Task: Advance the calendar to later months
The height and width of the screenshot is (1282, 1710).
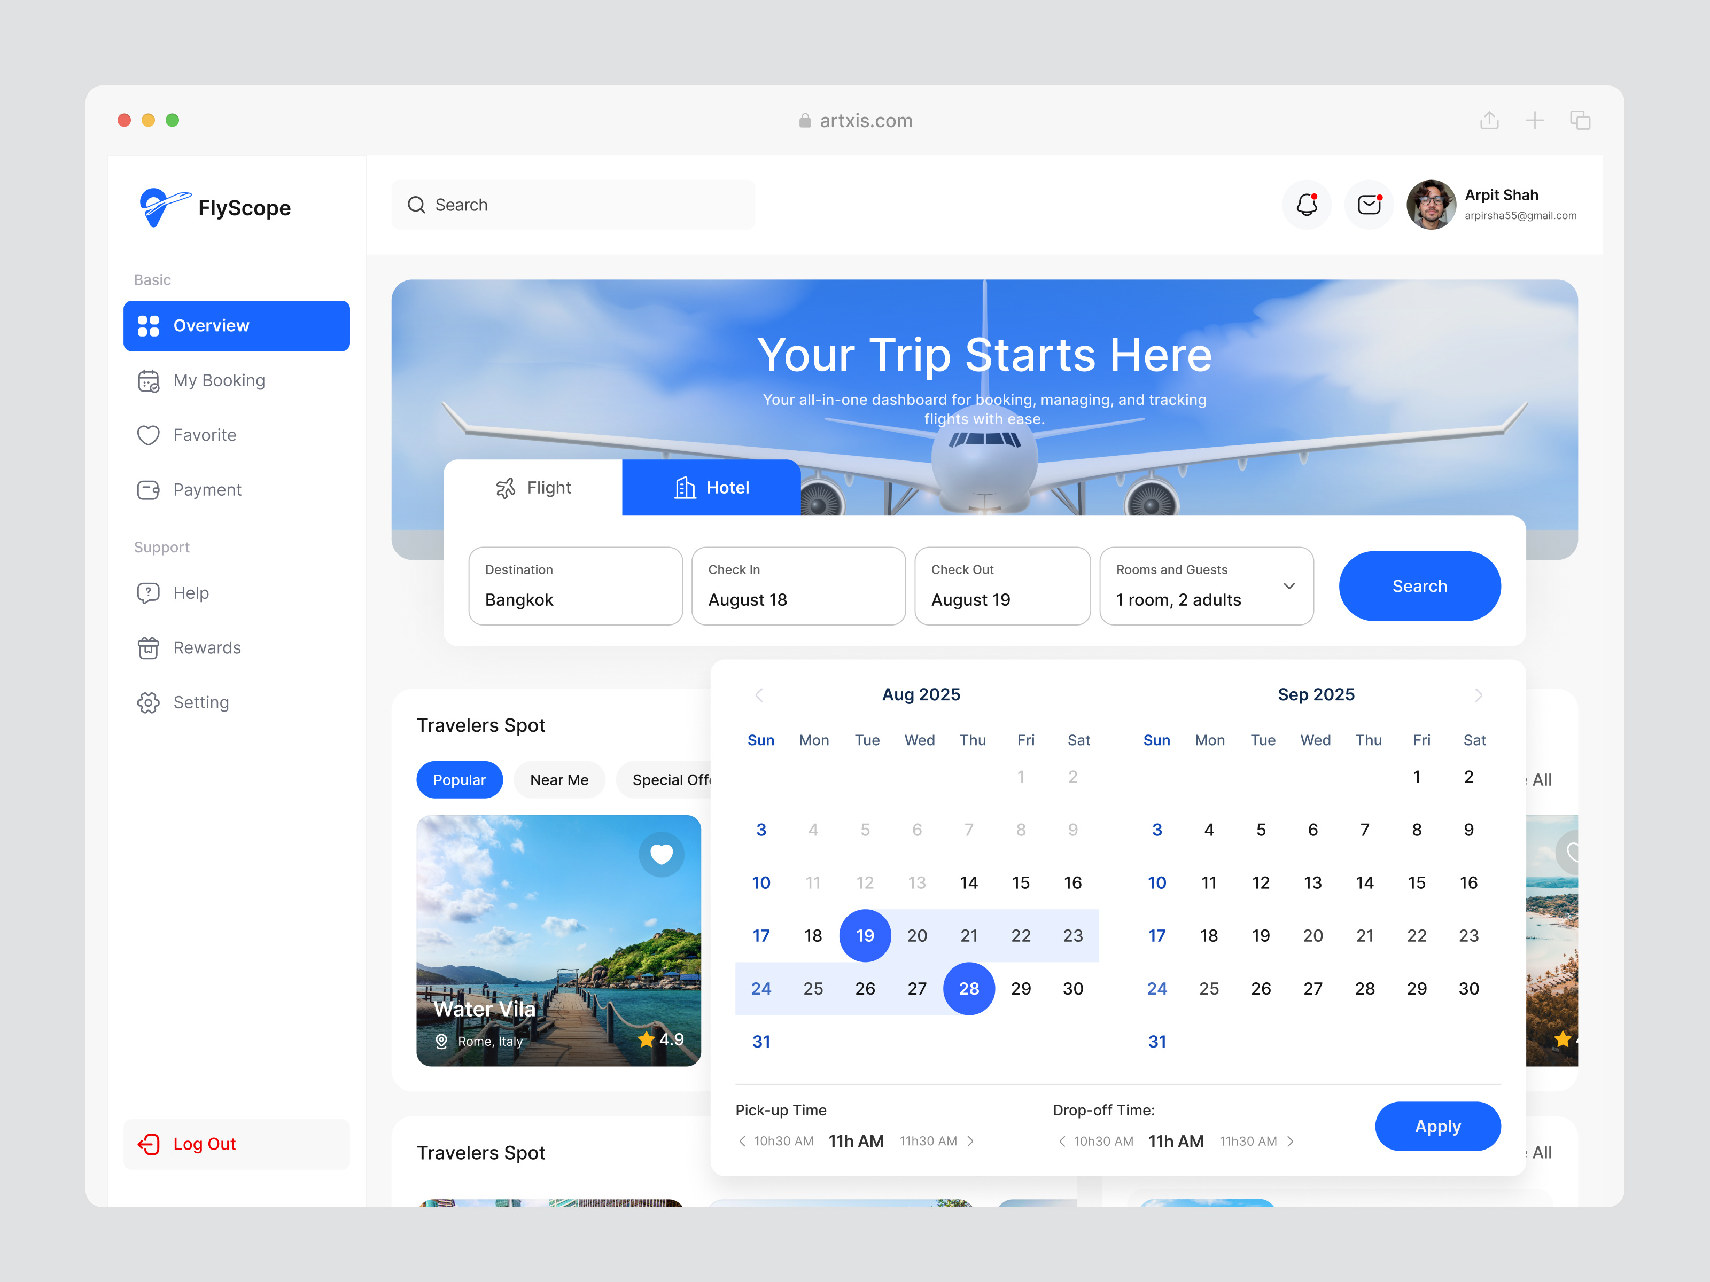Action: click(x=1480, y=695)
